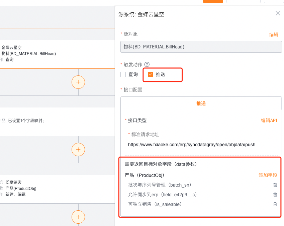Select the 金蝶云星空 source node card
This screenshot has height=226, width=284.
58,54
